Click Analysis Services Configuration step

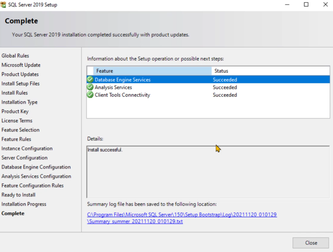[x=36, y=176]
